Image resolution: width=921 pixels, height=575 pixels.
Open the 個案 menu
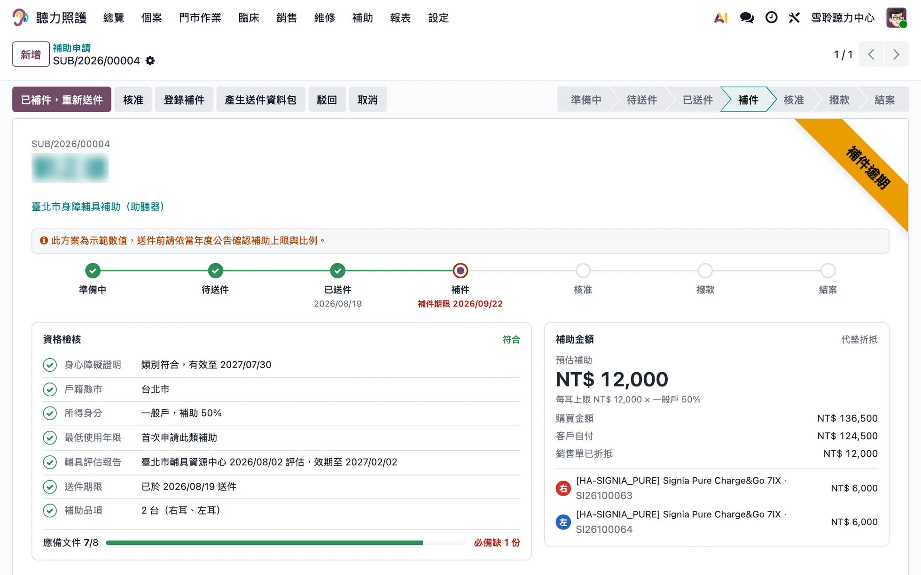(x=151, y=18)
